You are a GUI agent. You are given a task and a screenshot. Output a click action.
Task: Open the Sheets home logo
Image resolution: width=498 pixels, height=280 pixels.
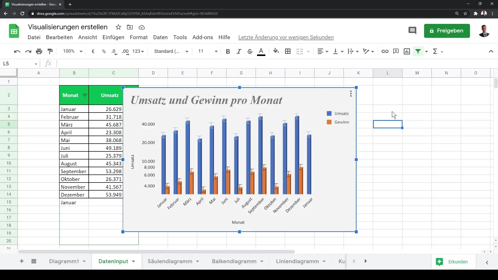[14, 31]
